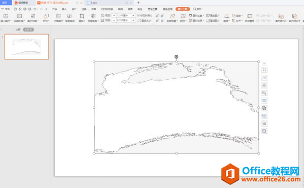Viewport: 304px width, 188px height.
Task: Click zoom magnifier icon in side toolbar
Action: click(264, 93)
